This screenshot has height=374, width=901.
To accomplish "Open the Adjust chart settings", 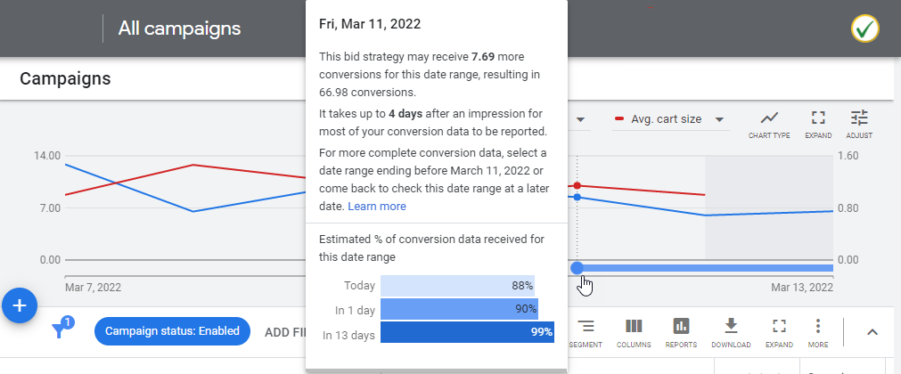I will tap(859, 126).
